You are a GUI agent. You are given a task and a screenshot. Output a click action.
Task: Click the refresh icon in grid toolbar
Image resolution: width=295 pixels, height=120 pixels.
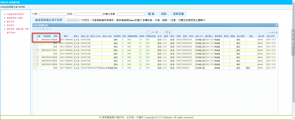point(50,29)
